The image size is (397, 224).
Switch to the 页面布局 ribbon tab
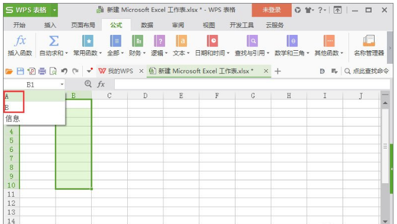[x=83, y=25]
